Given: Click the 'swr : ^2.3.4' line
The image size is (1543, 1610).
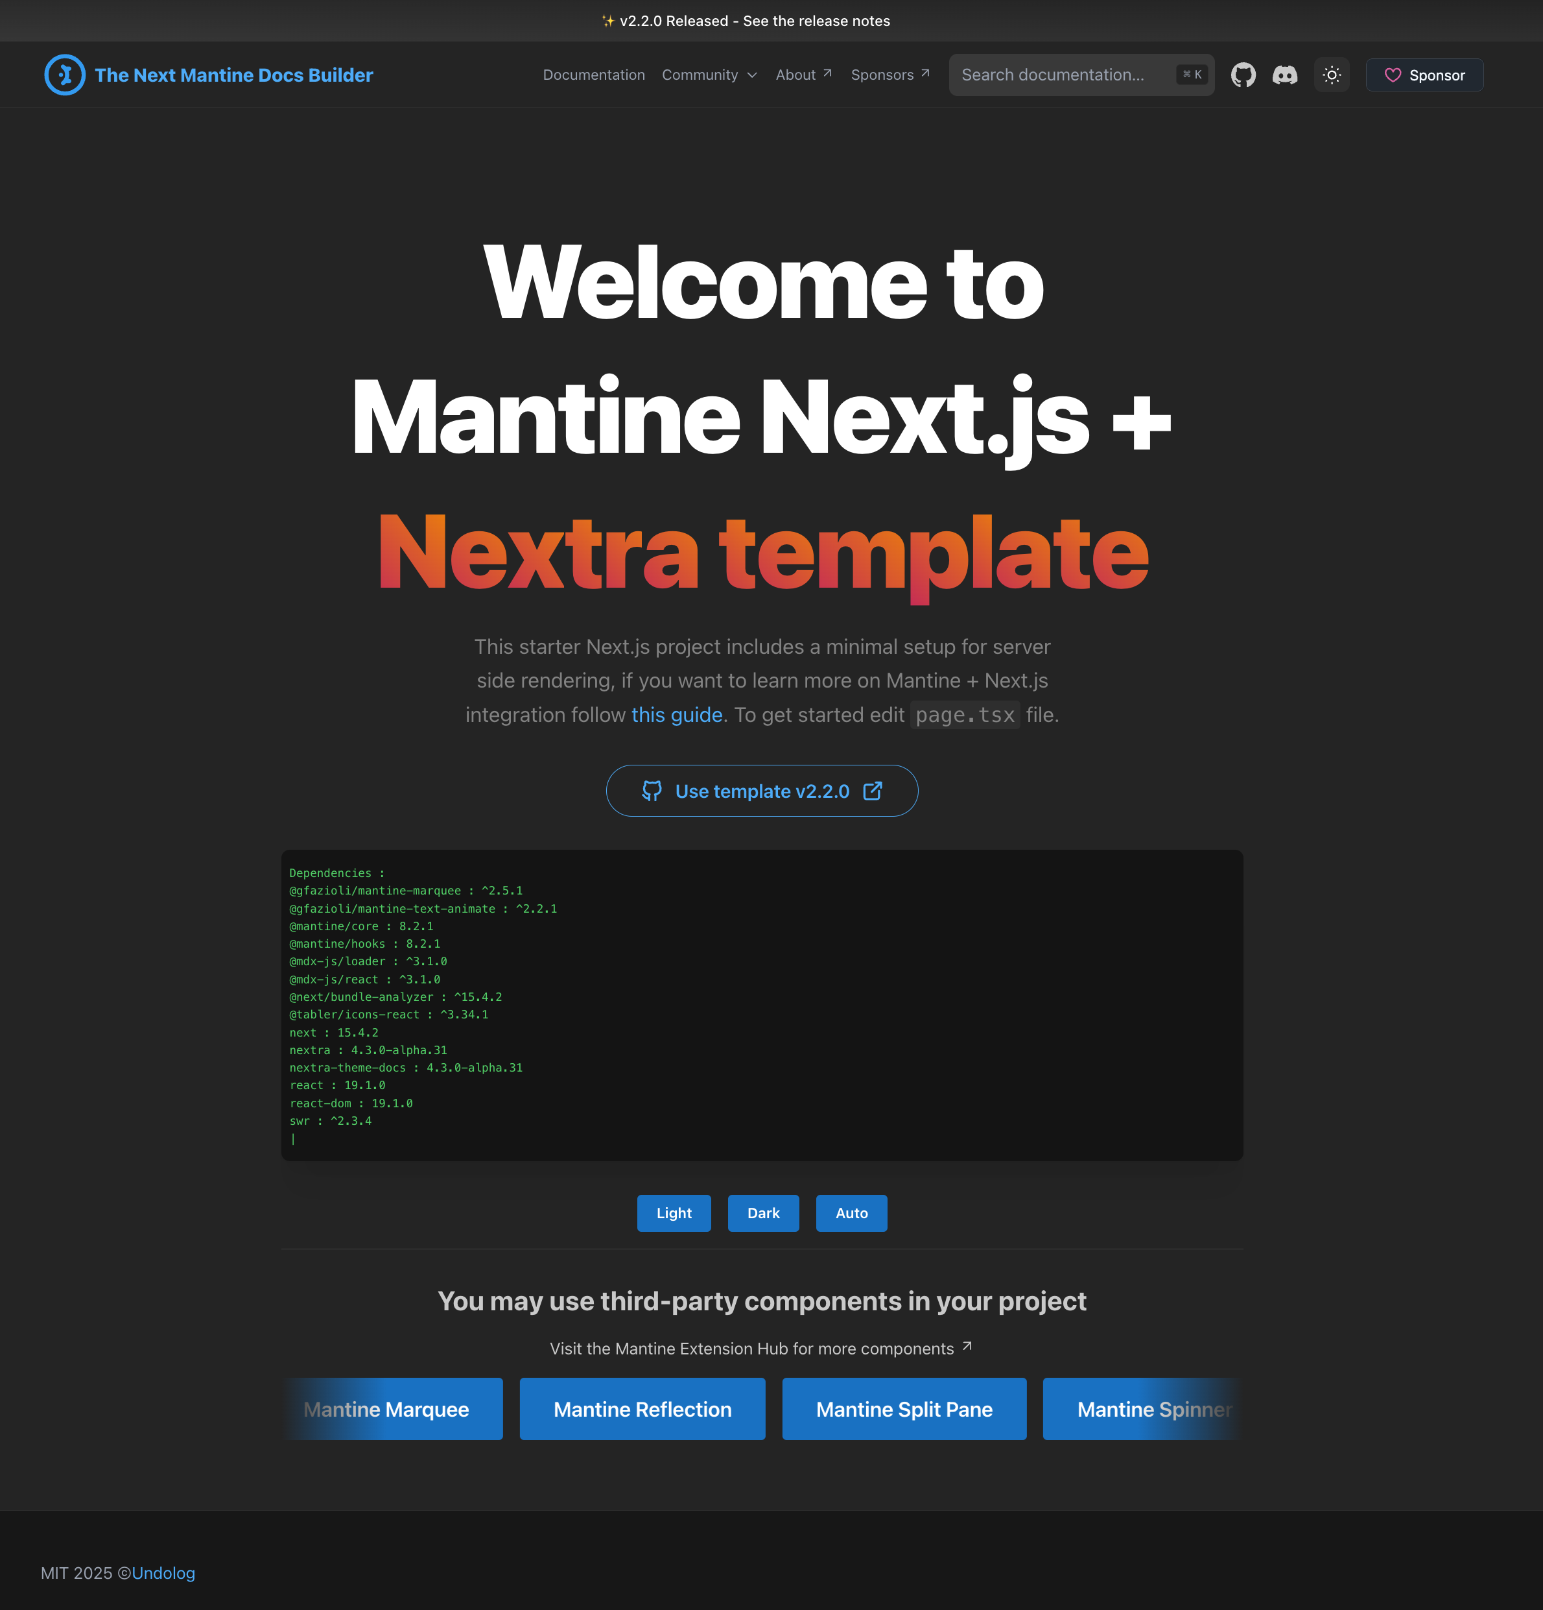Looking at the screenshot, I should pos(330,1120).
